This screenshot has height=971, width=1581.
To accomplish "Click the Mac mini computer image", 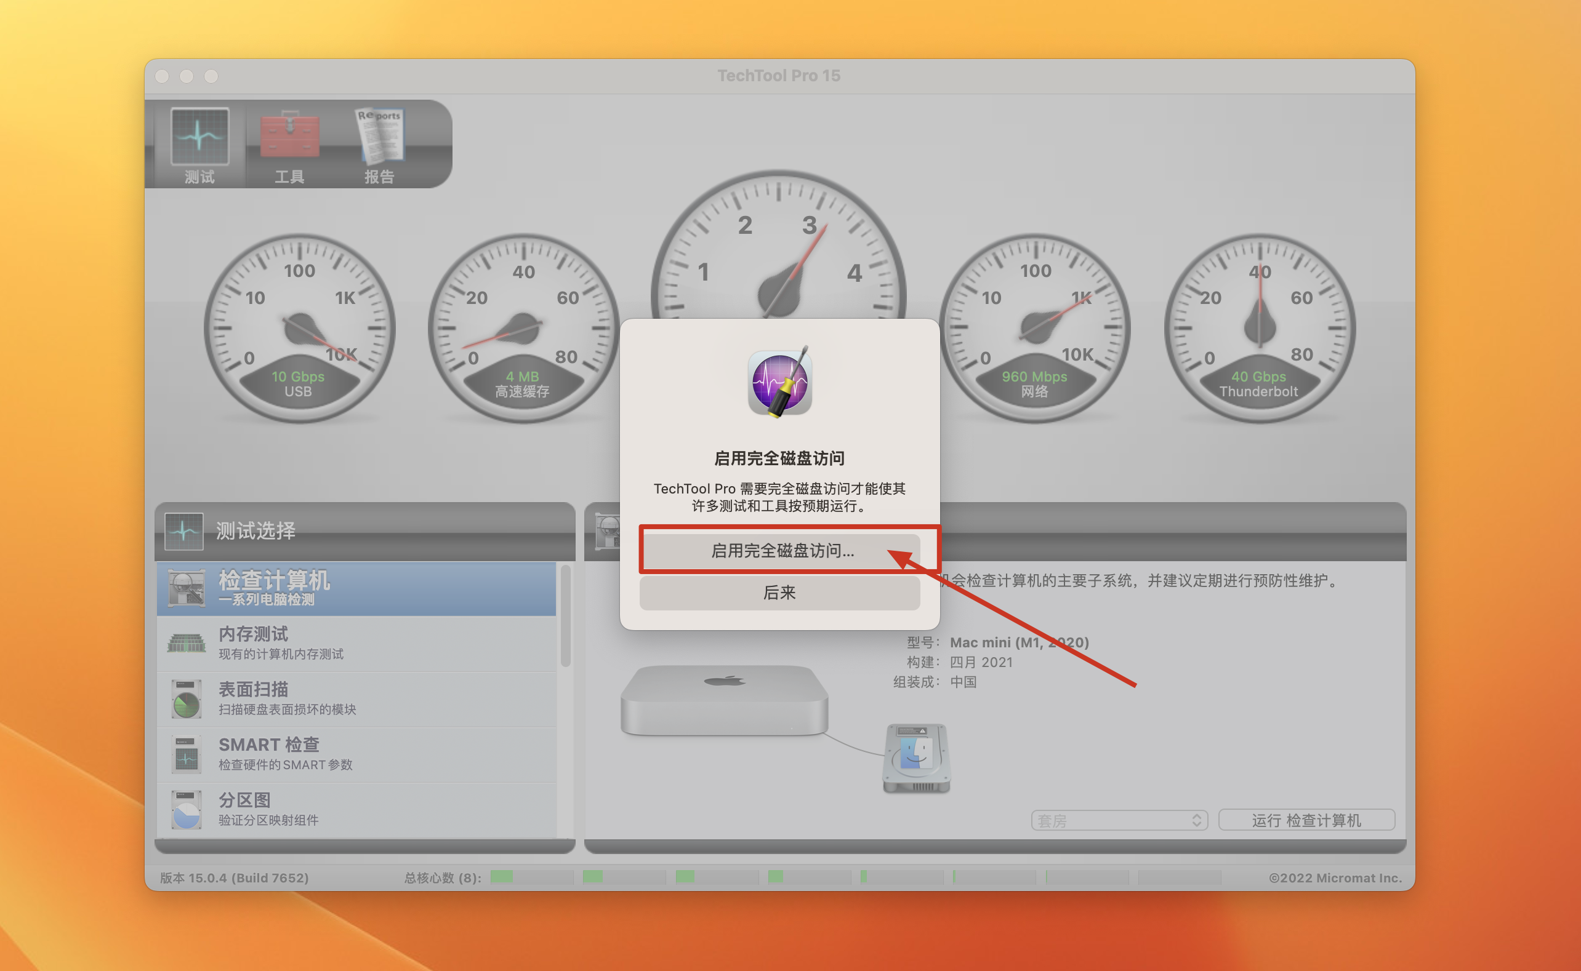I will 724,700.
